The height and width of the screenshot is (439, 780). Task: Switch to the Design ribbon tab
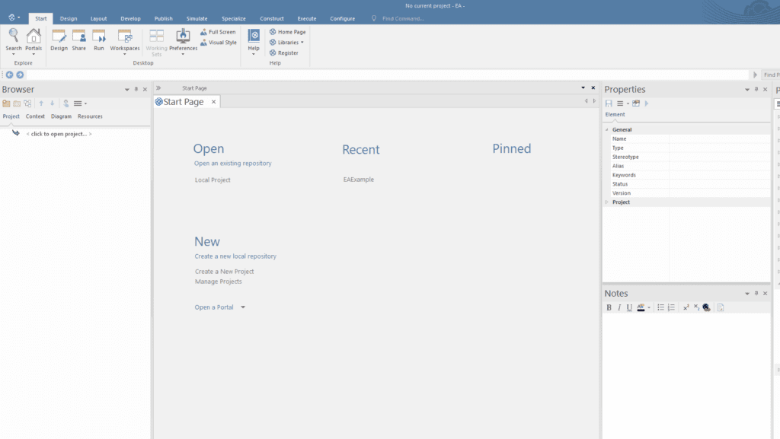68,17
